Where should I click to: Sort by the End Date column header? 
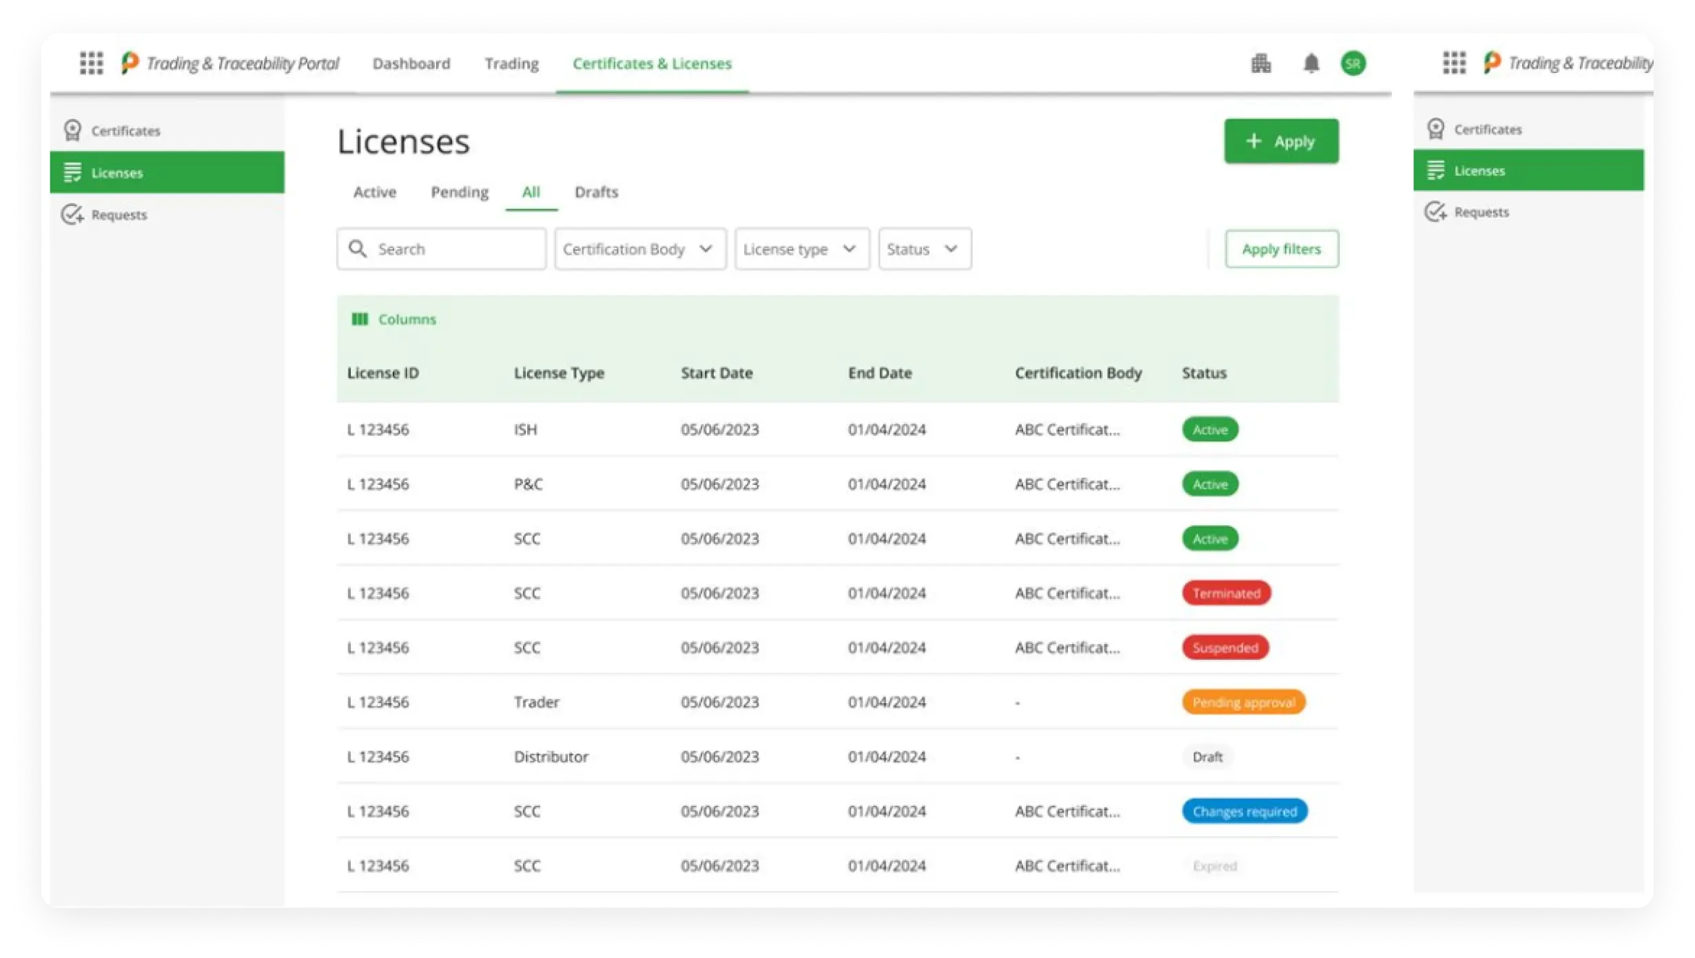[880, 373]
